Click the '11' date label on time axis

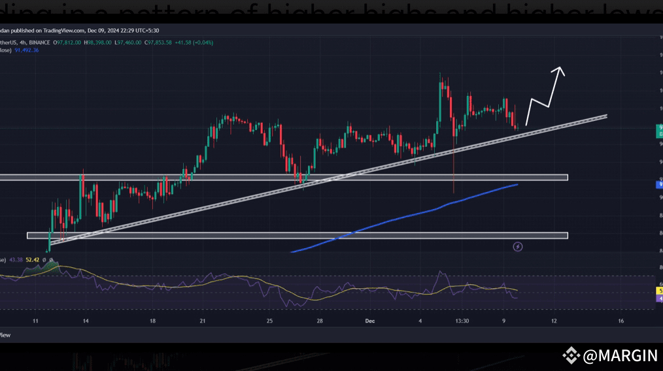tap(35, 321)
